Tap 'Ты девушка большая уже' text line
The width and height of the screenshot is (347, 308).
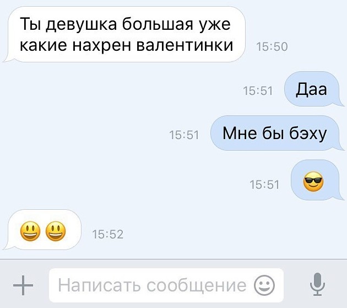point(125,24)
